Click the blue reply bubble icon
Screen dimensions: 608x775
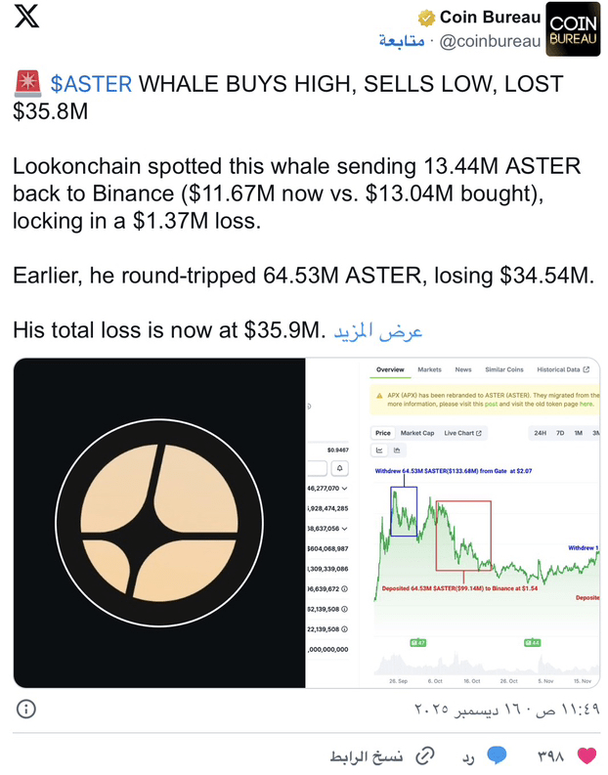click(498, 756)
